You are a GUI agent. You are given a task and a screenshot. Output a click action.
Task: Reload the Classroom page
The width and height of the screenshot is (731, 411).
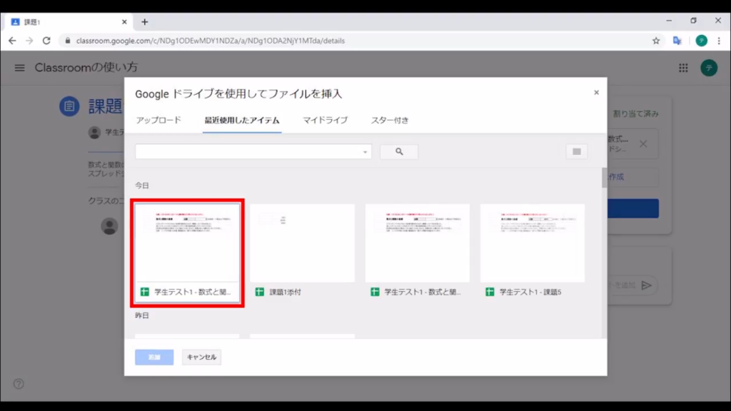click(46, 41)
